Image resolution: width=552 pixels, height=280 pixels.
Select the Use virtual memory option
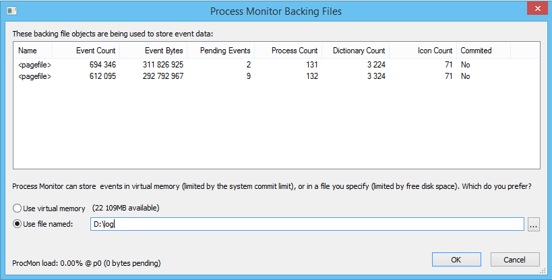click(18, 208)
